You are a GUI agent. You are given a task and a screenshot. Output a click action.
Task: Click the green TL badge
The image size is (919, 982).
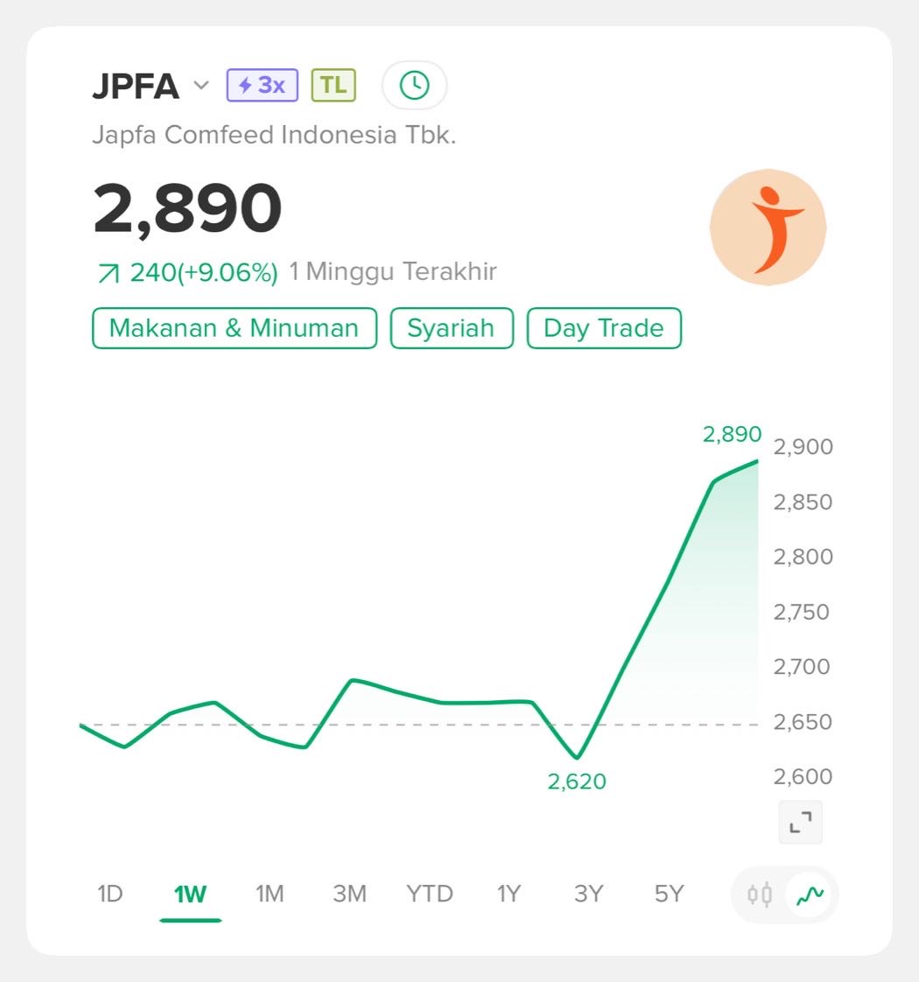tap(333, 86)
